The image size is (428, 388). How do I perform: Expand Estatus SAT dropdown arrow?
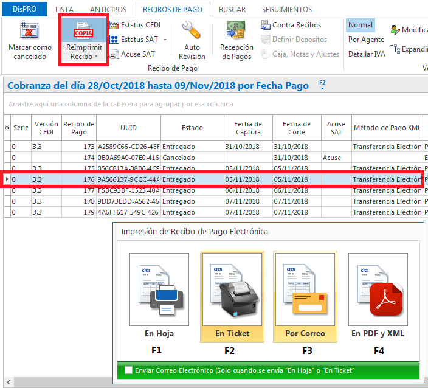tap(165, 40)
